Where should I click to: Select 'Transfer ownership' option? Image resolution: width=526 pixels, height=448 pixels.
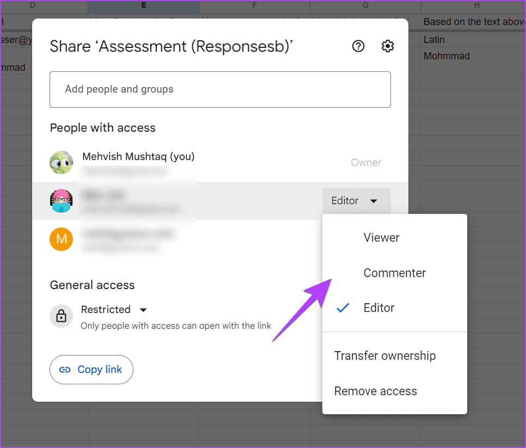pyautogui.click(x=385, y=355)
